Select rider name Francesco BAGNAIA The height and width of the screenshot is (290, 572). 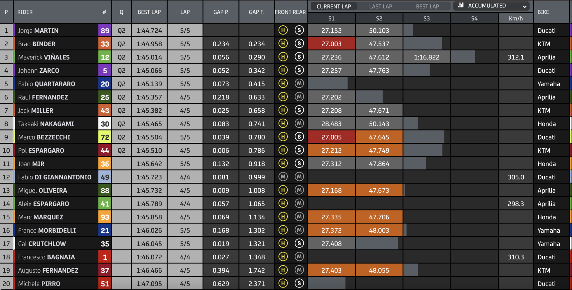click(x=46, y=257)
